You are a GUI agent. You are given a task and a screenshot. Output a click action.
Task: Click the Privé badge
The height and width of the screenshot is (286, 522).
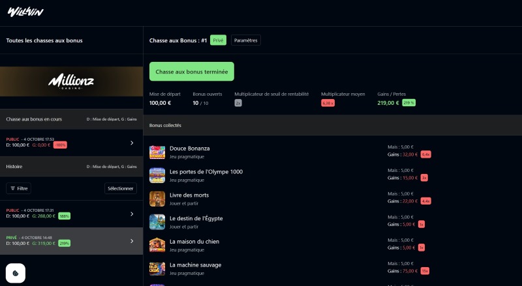click(x=218, y=40)
